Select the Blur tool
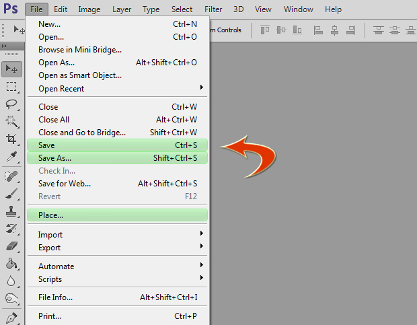 [x=11, y=281]
